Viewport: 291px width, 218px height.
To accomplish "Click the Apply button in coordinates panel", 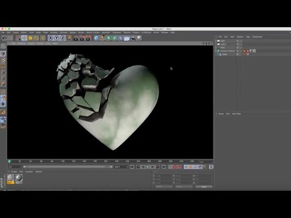I will 204,187.
